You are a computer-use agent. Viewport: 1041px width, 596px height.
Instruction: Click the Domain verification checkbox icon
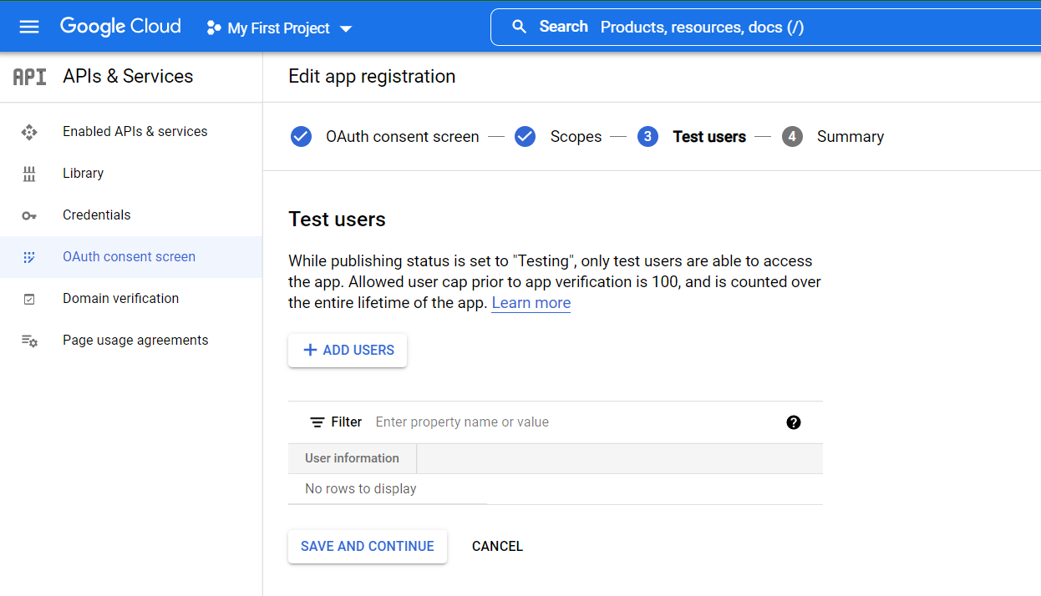29,299
